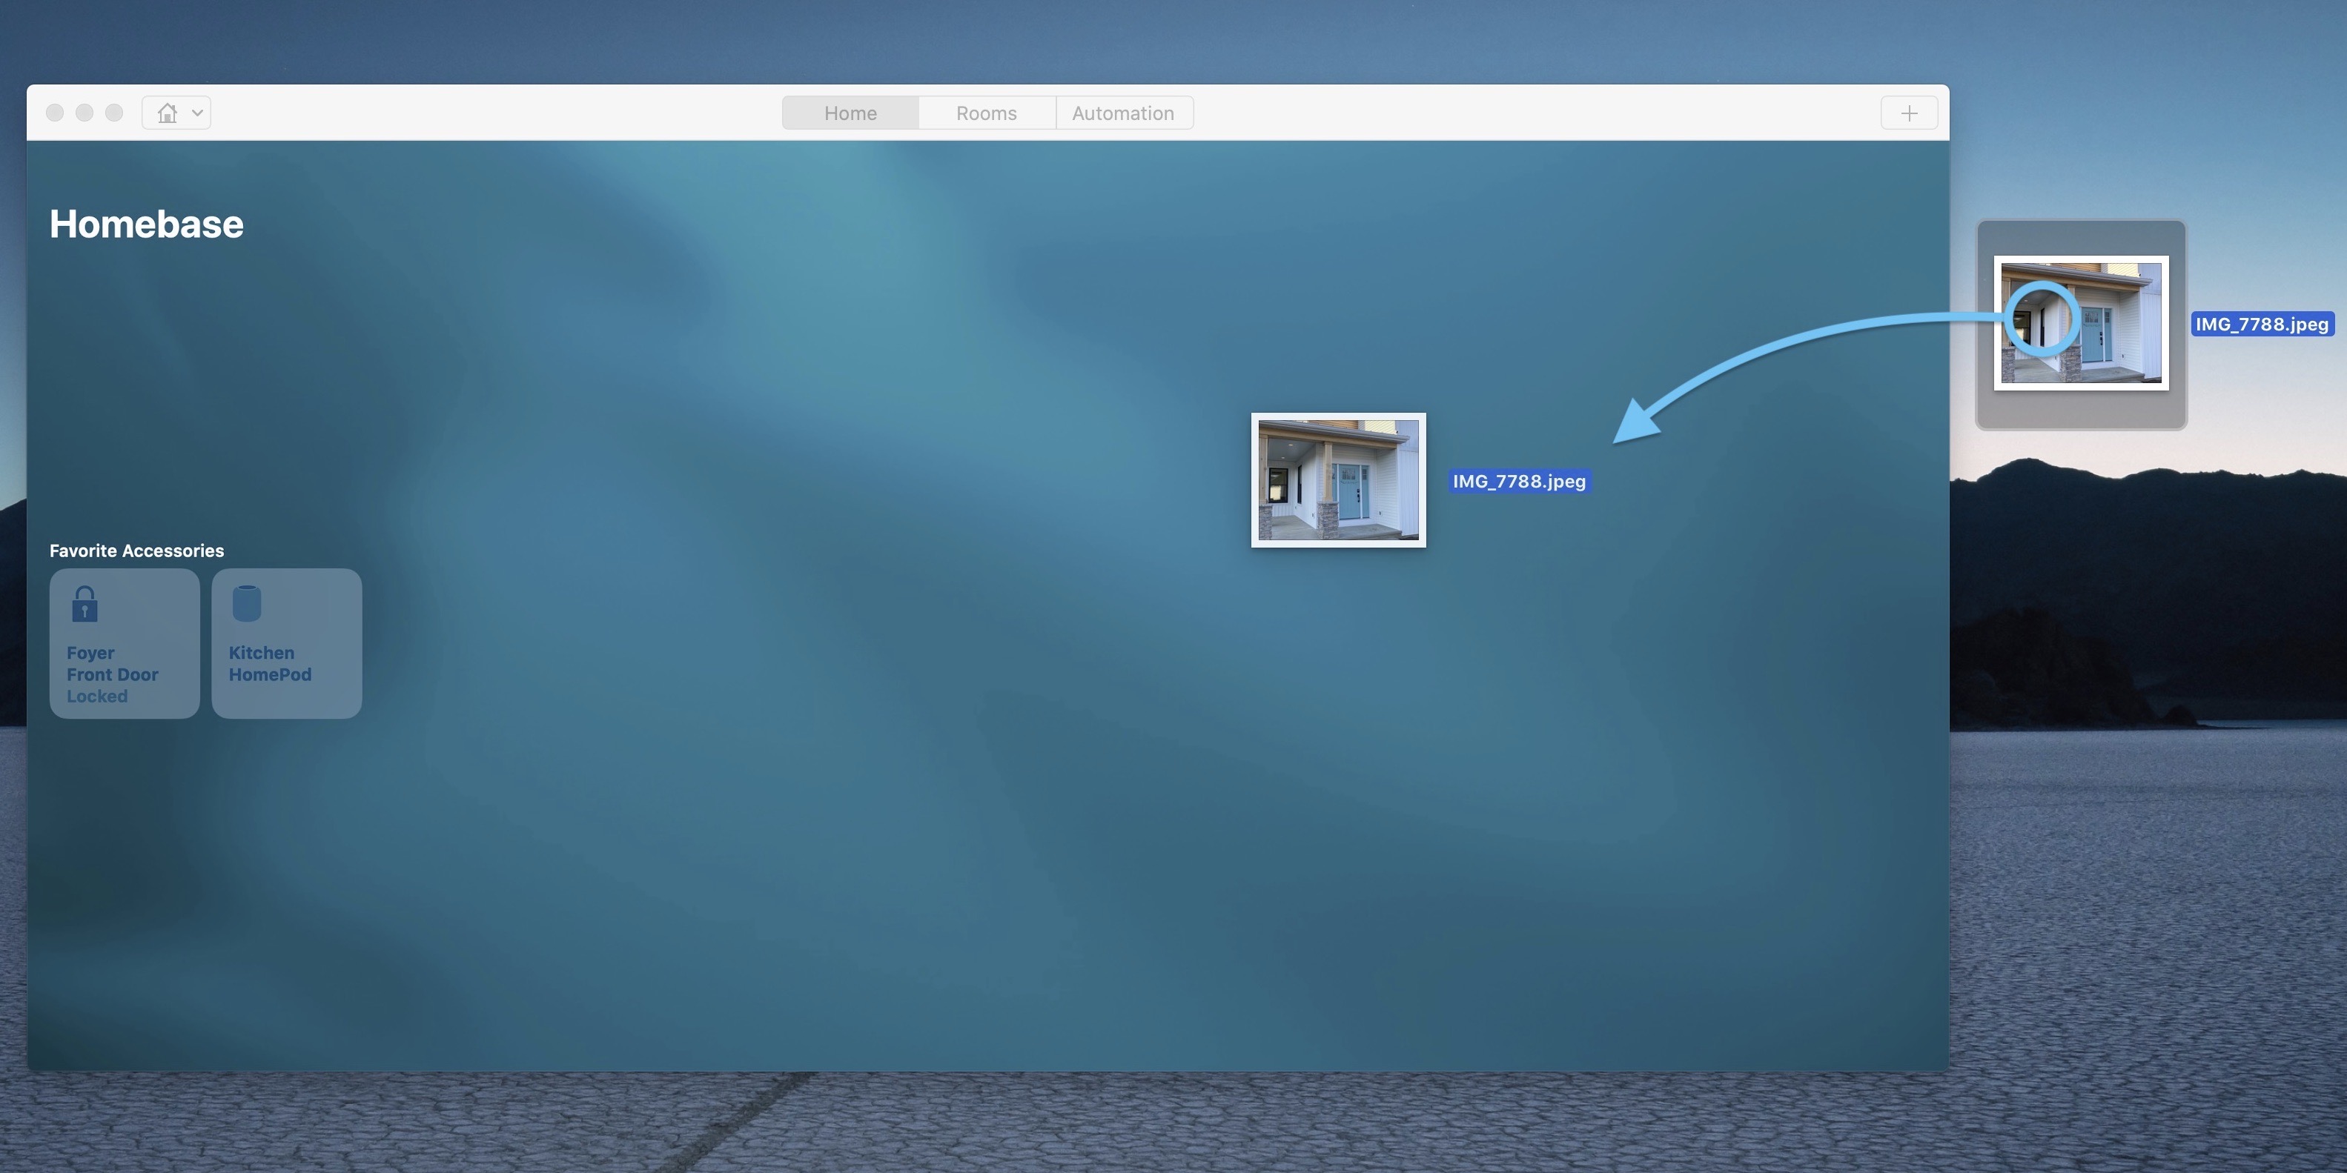Open the Automation tab
Viewport: 2347px width, 1173px height.
(x=1122, y=112)
